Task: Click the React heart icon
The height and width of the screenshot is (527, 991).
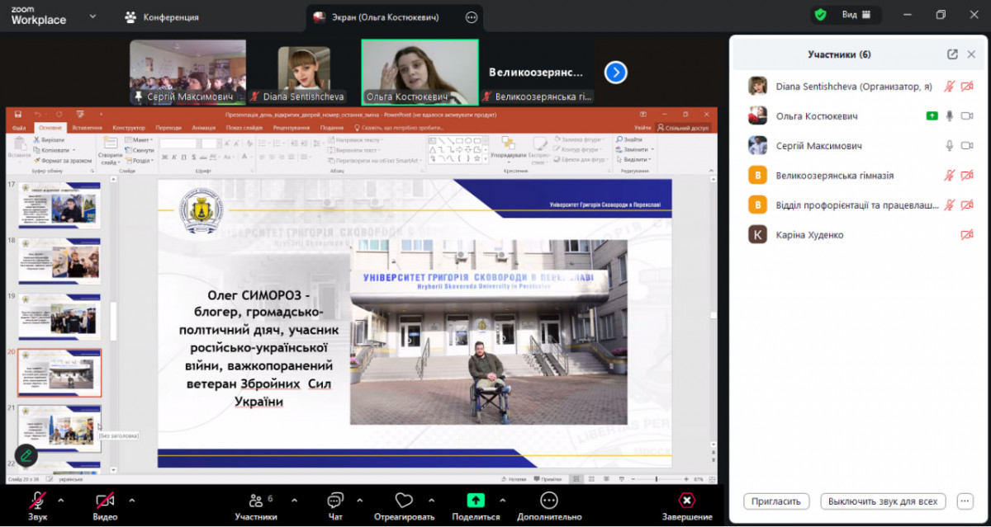Action: tap(404, 501)
